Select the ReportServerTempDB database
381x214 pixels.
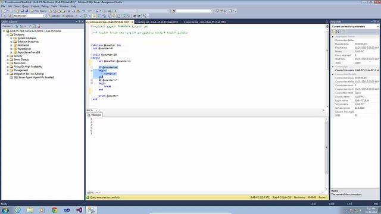(x=29, y=52)
